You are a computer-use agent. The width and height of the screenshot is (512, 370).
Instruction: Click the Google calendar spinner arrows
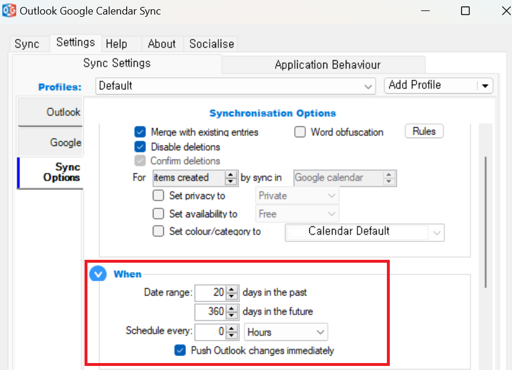pos(389,178)
